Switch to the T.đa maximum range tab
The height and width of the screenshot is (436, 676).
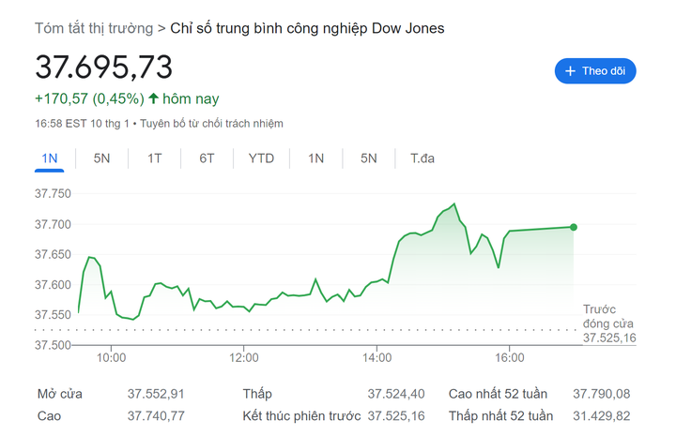[422, 158]
